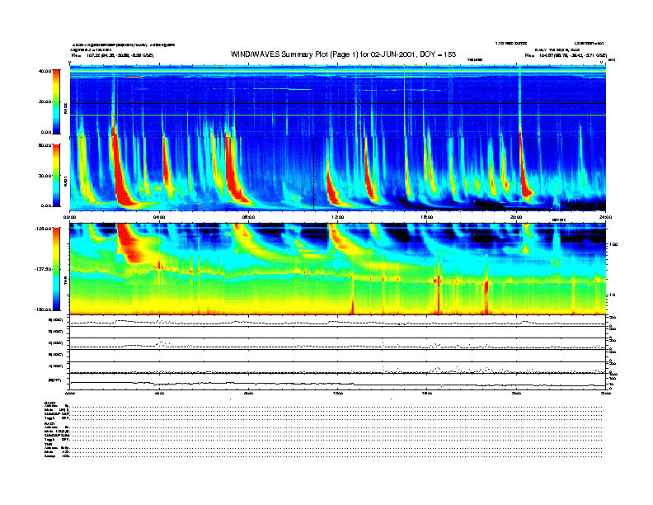Click 16:00 tick label under RAD1 spectrogram
The height and width of the screenshot is (505, 653).
point(427,217)
